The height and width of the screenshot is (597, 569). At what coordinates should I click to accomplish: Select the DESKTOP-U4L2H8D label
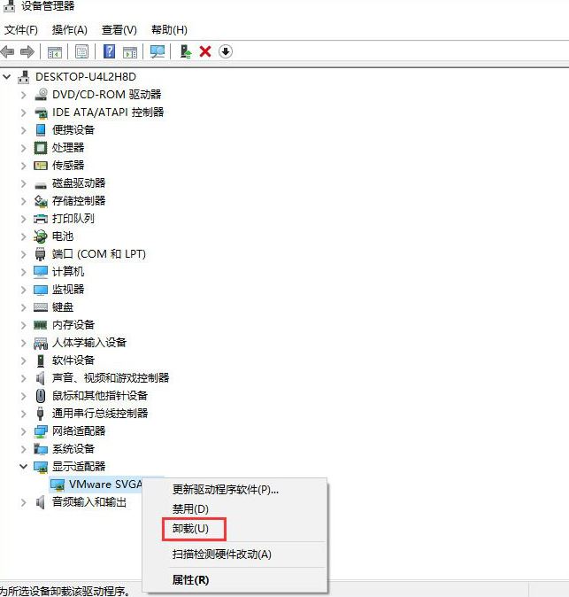point(86,77)
